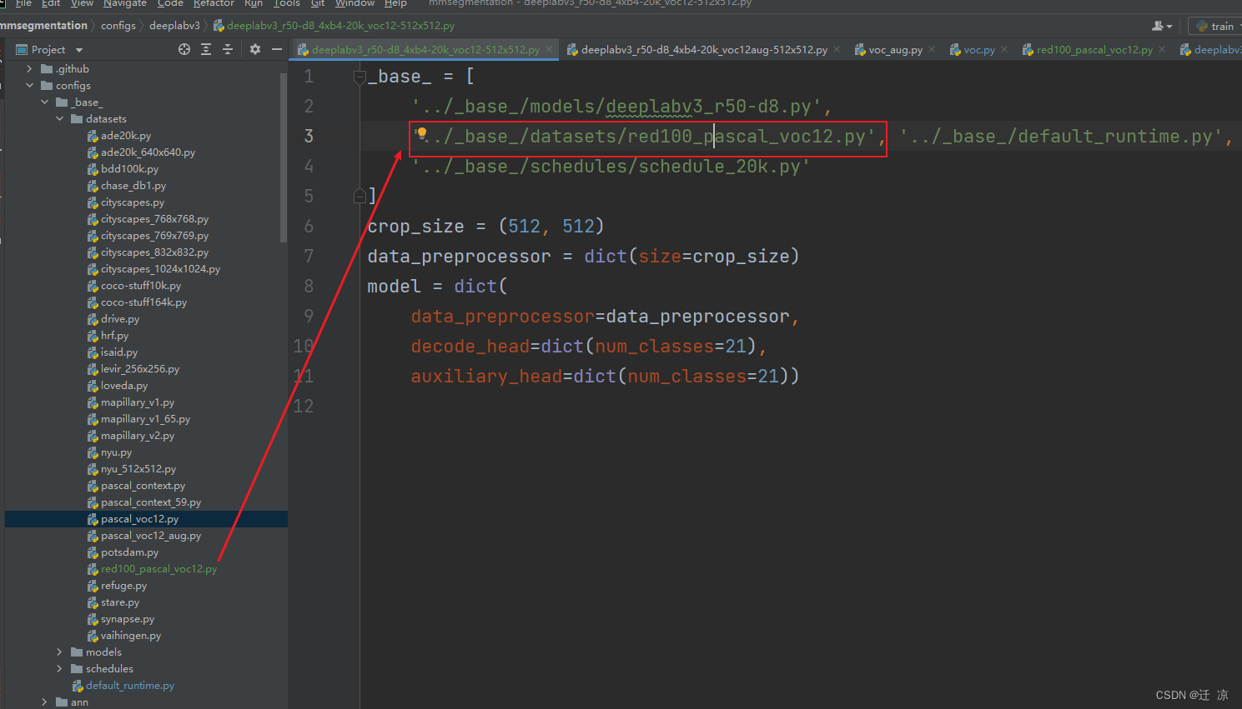The width and height of the screenshot is (1242, 709).
Task: Click the intention lightbulb on line 3
Action: click(422, 133)
